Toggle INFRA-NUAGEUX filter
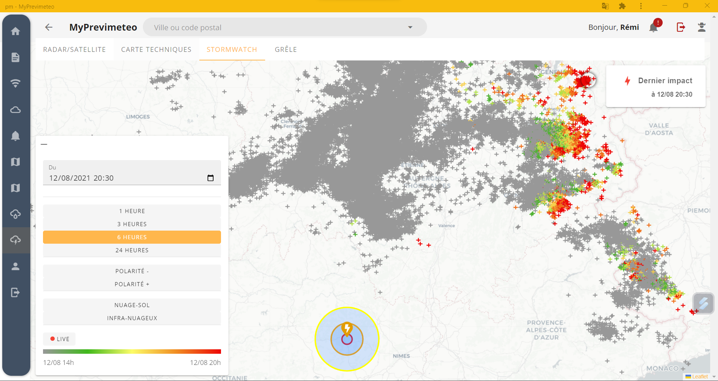The width and height of the screenshot is (718, 381). point(132,318)
